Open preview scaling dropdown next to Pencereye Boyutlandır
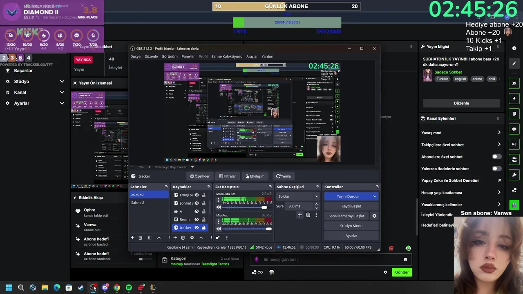This screenshot has height=294, width=523. (192, 167)
